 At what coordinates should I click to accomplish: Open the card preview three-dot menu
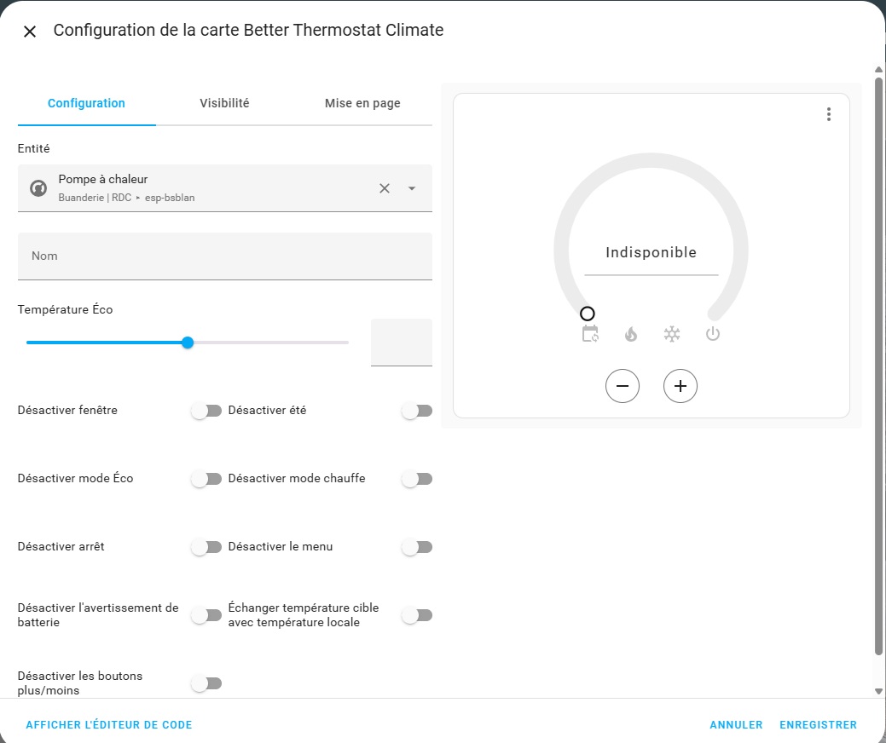point(828,115)
